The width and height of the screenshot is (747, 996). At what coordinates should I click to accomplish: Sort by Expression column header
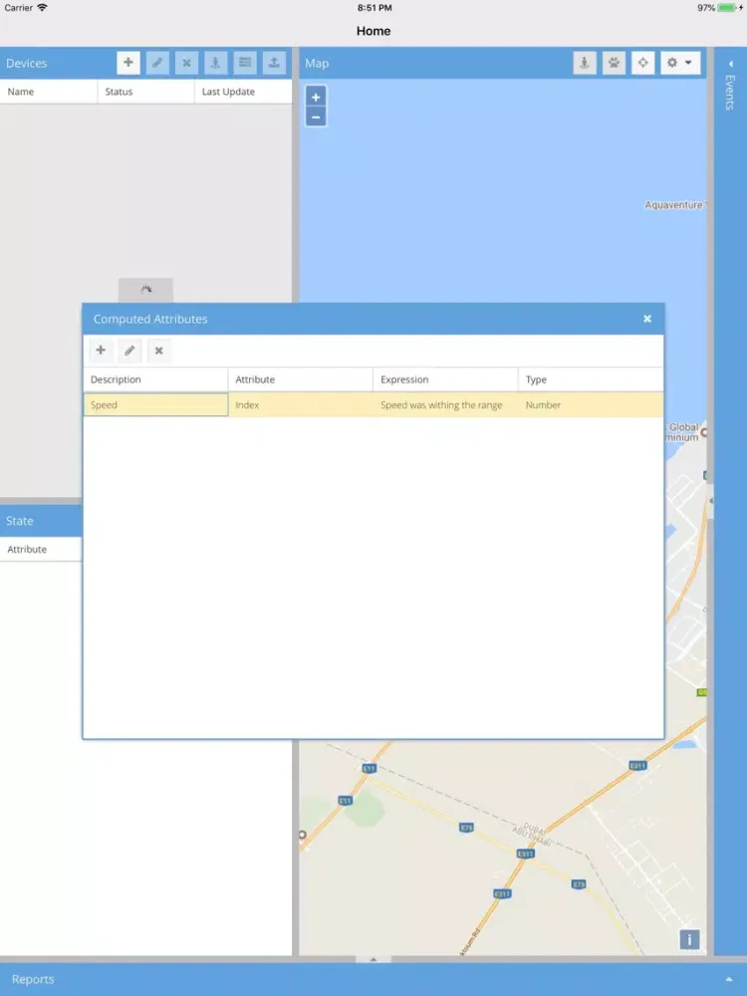445,379
